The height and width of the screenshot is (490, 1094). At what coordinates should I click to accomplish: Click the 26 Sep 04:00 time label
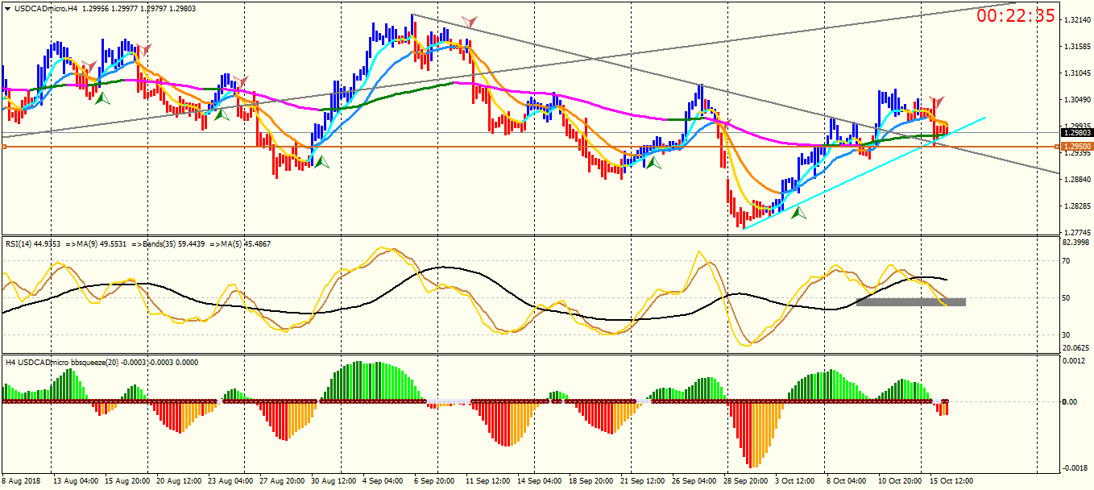click(695, 481)
